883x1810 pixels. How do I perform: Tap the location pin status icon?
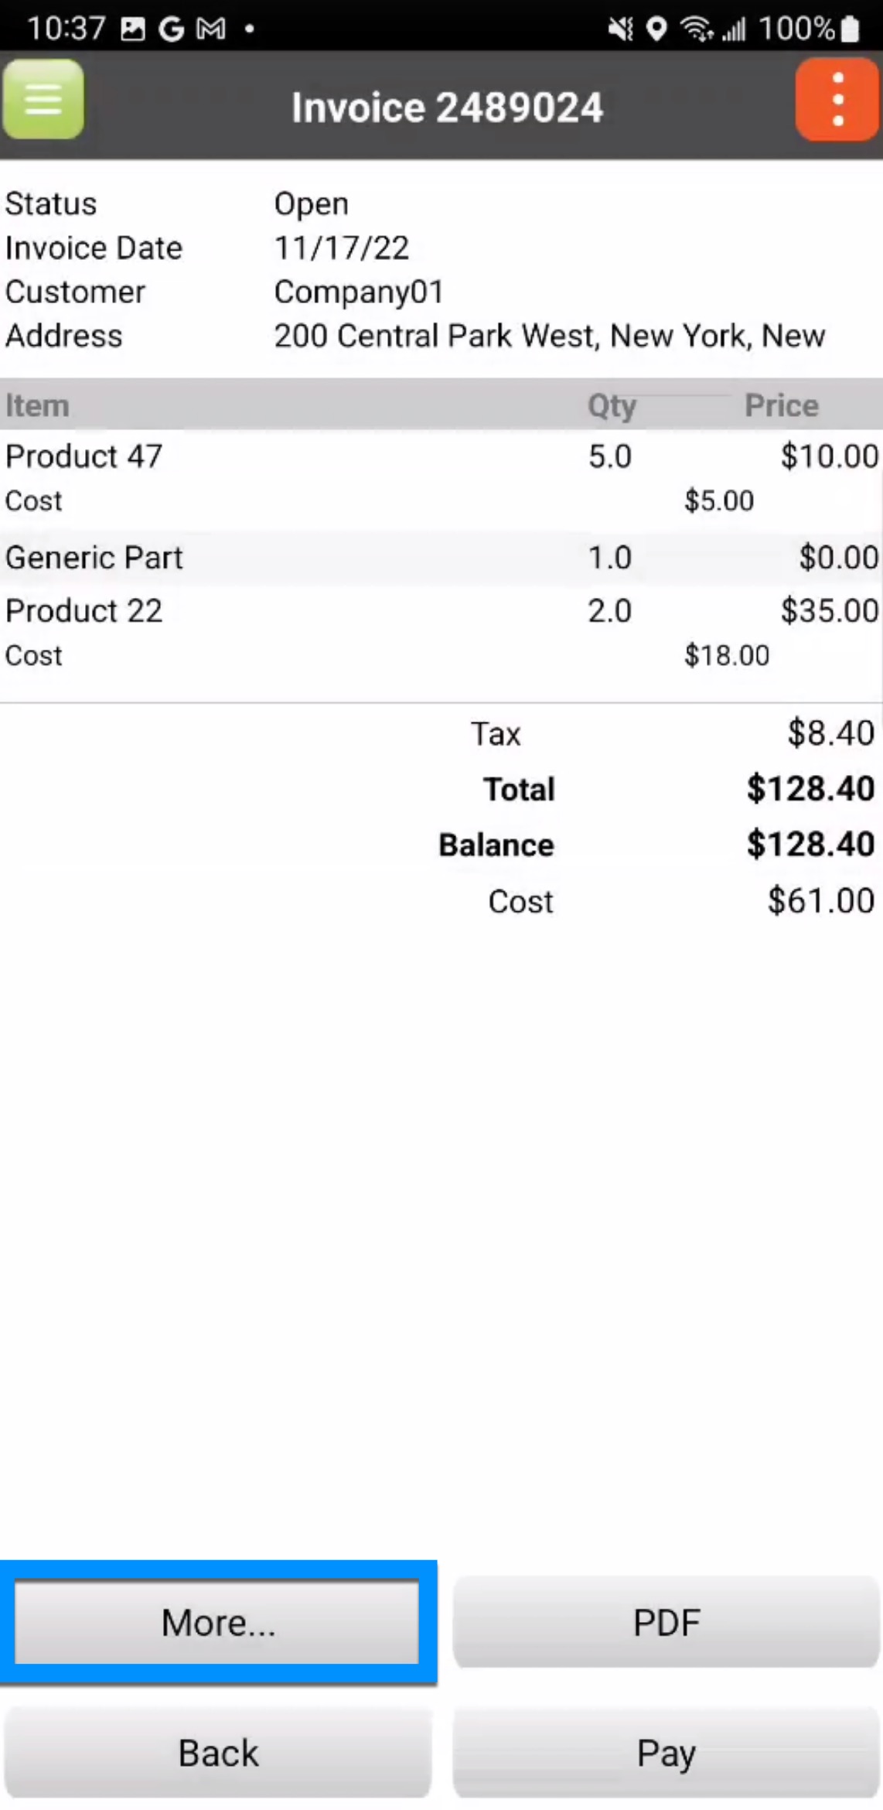pos(656,29)
